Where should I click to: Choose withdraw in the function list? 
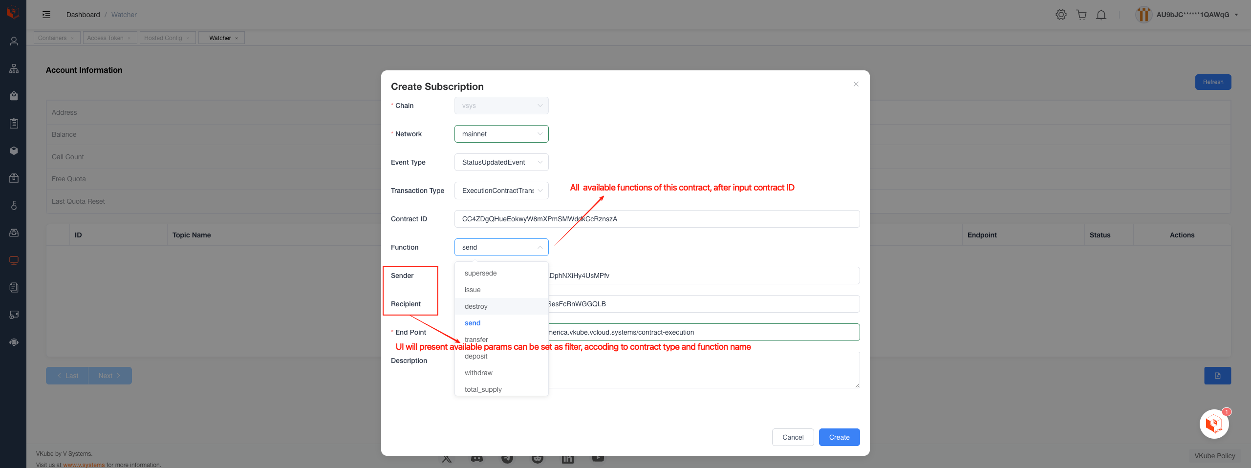click(478, 373)
